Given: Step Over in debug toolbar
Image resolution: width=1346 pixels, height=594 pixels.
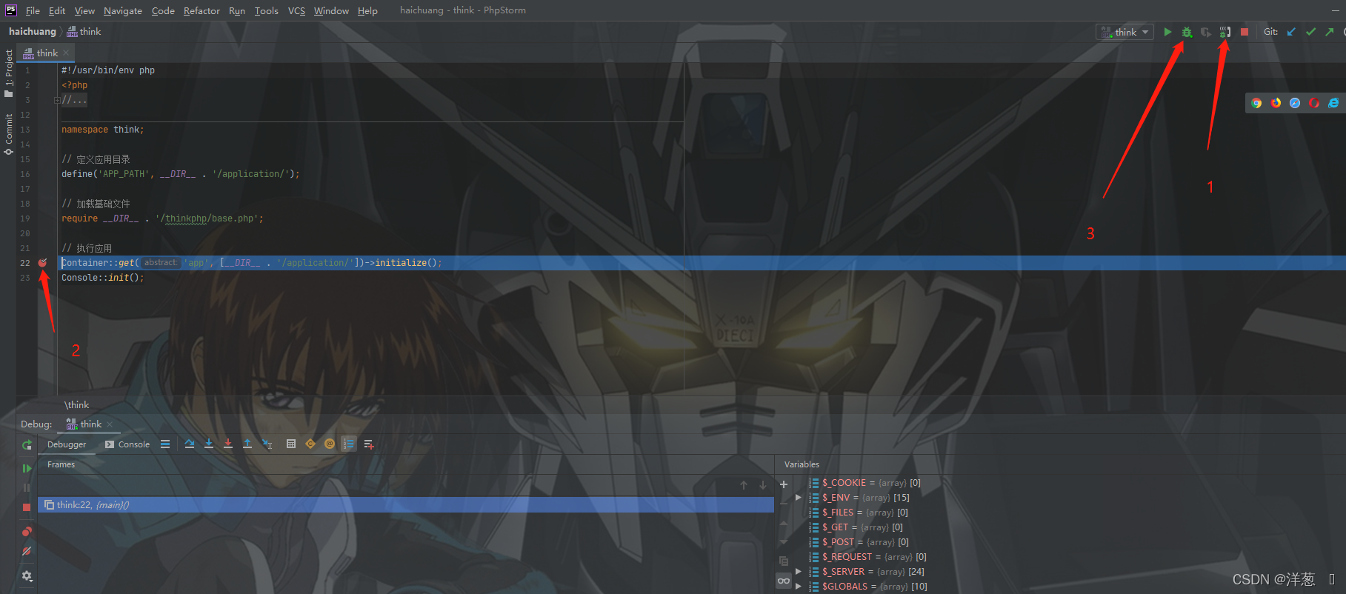Looking at the screenshot, I should [x=190, y=444].
